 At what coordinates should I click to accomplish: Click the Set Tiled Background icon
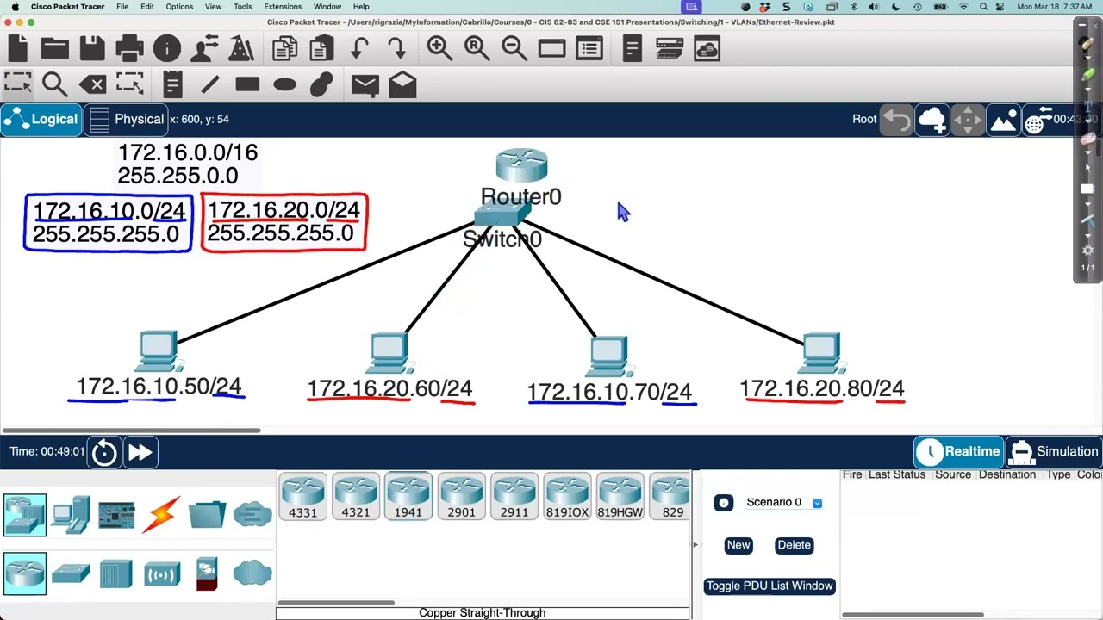(x=1003, y=120)
